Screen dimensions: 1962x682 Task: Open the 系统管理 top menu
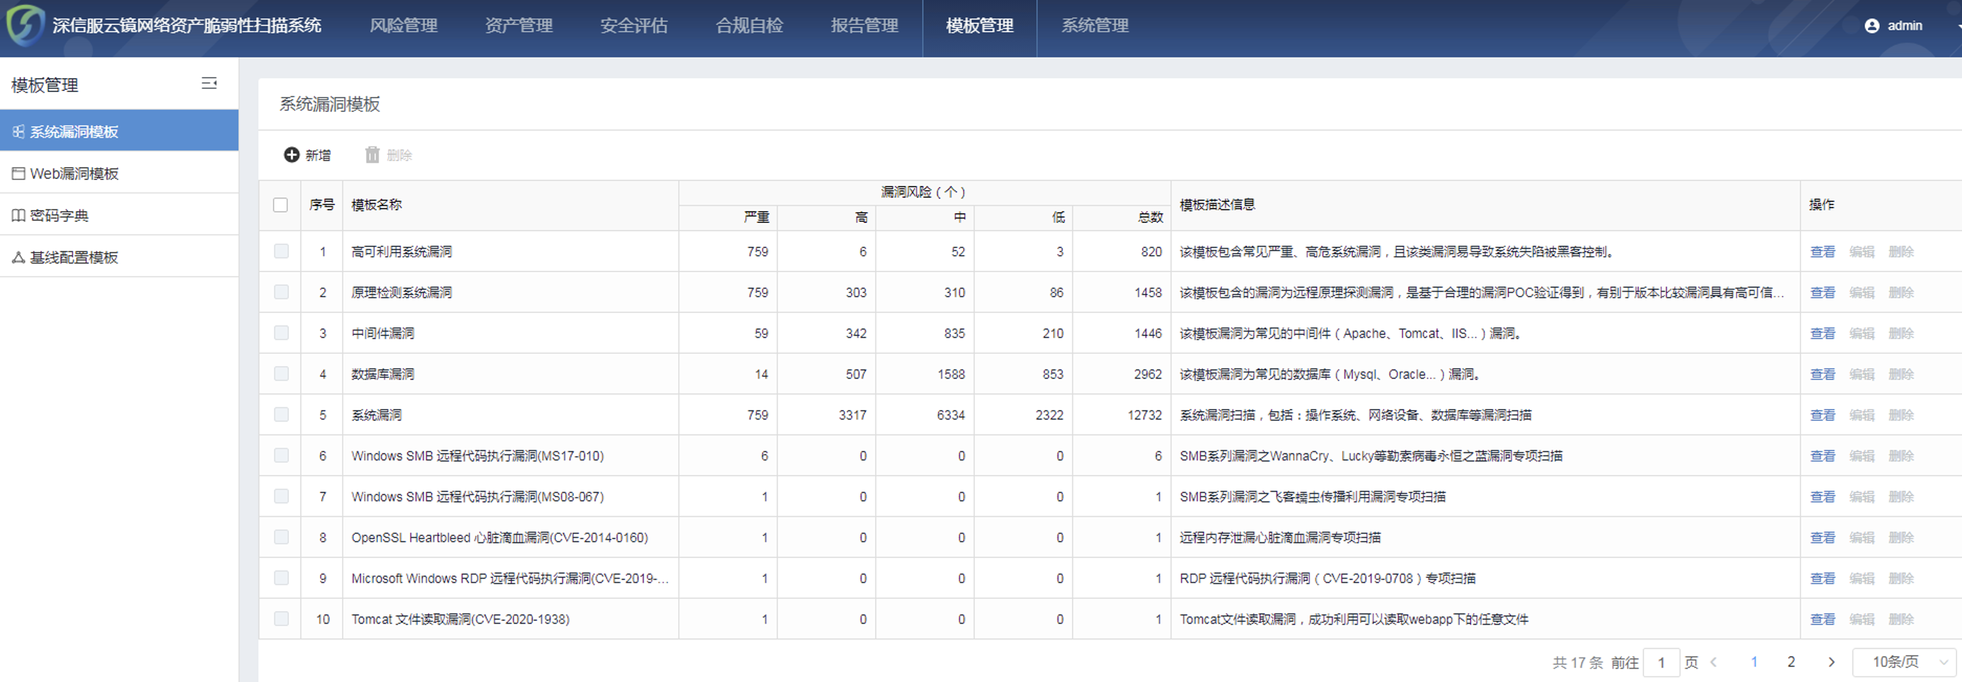pyautogui.click(x=1095, y=25)
